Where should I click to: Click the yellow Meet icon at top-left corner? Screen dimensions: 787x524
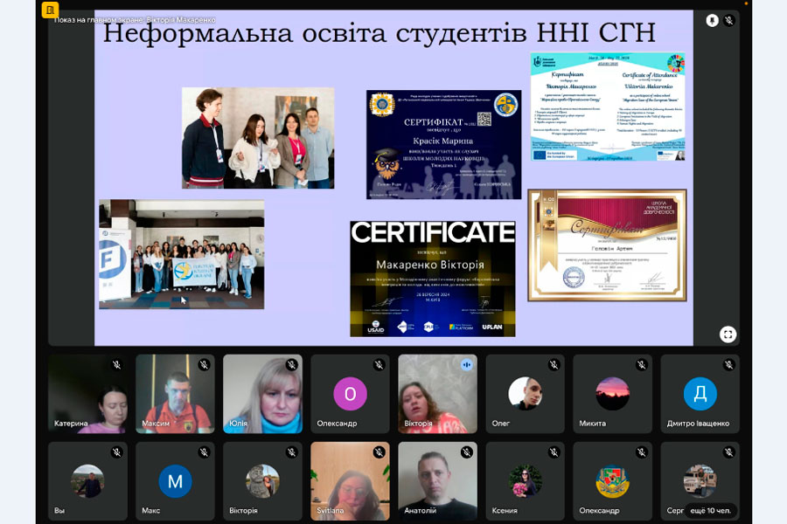[x=50, y=10]
